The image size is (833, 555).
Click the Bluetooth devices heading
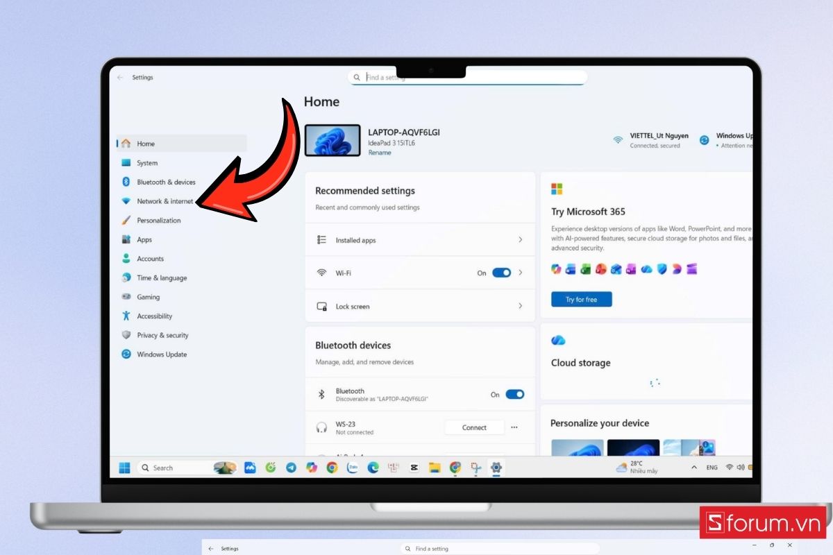click(353, 345)
